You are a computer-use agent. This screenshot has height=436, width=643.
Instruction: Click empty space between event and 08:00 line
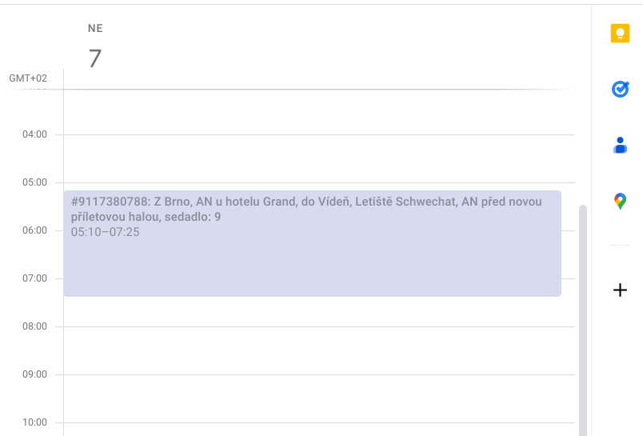(319, 311)
